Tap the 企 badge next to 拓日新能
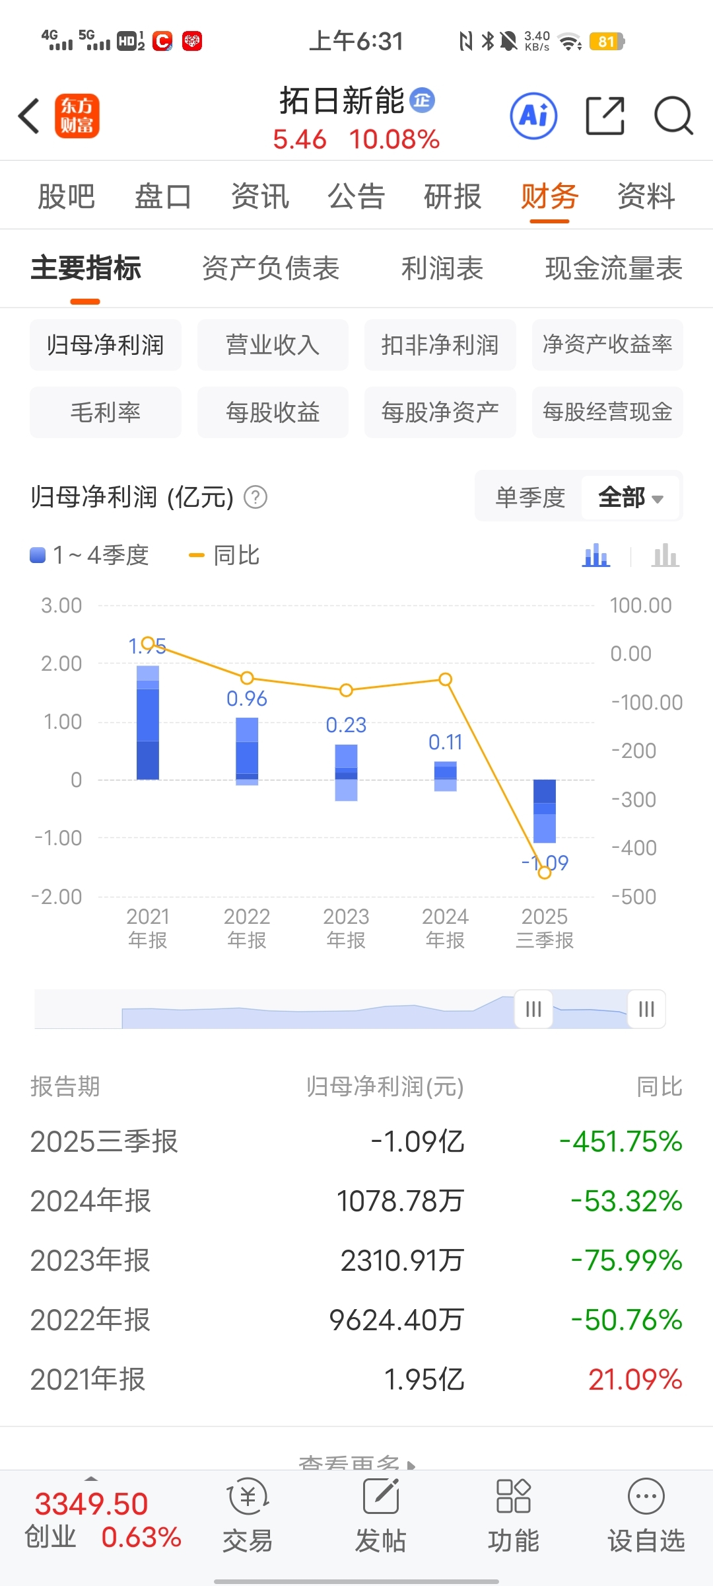The height and width of the screenshot is (1586, 713). [x=423, y=100]
